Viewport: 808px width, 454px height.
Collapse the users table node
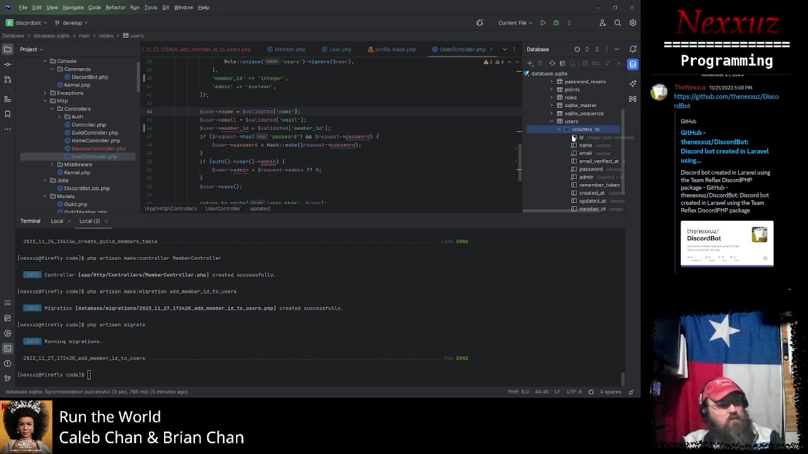pyautogui.click(x=552, y=121)
